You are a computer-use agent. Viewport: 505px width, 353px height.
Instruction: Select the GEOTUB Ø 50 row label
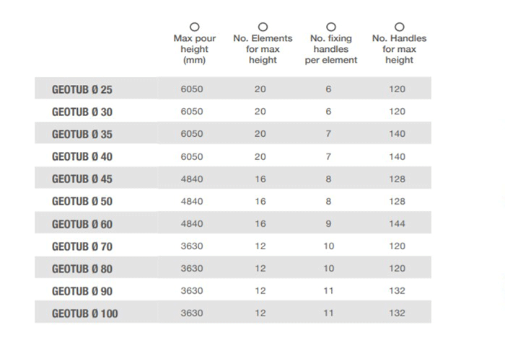pyautogui.click(x=82, y=201)
